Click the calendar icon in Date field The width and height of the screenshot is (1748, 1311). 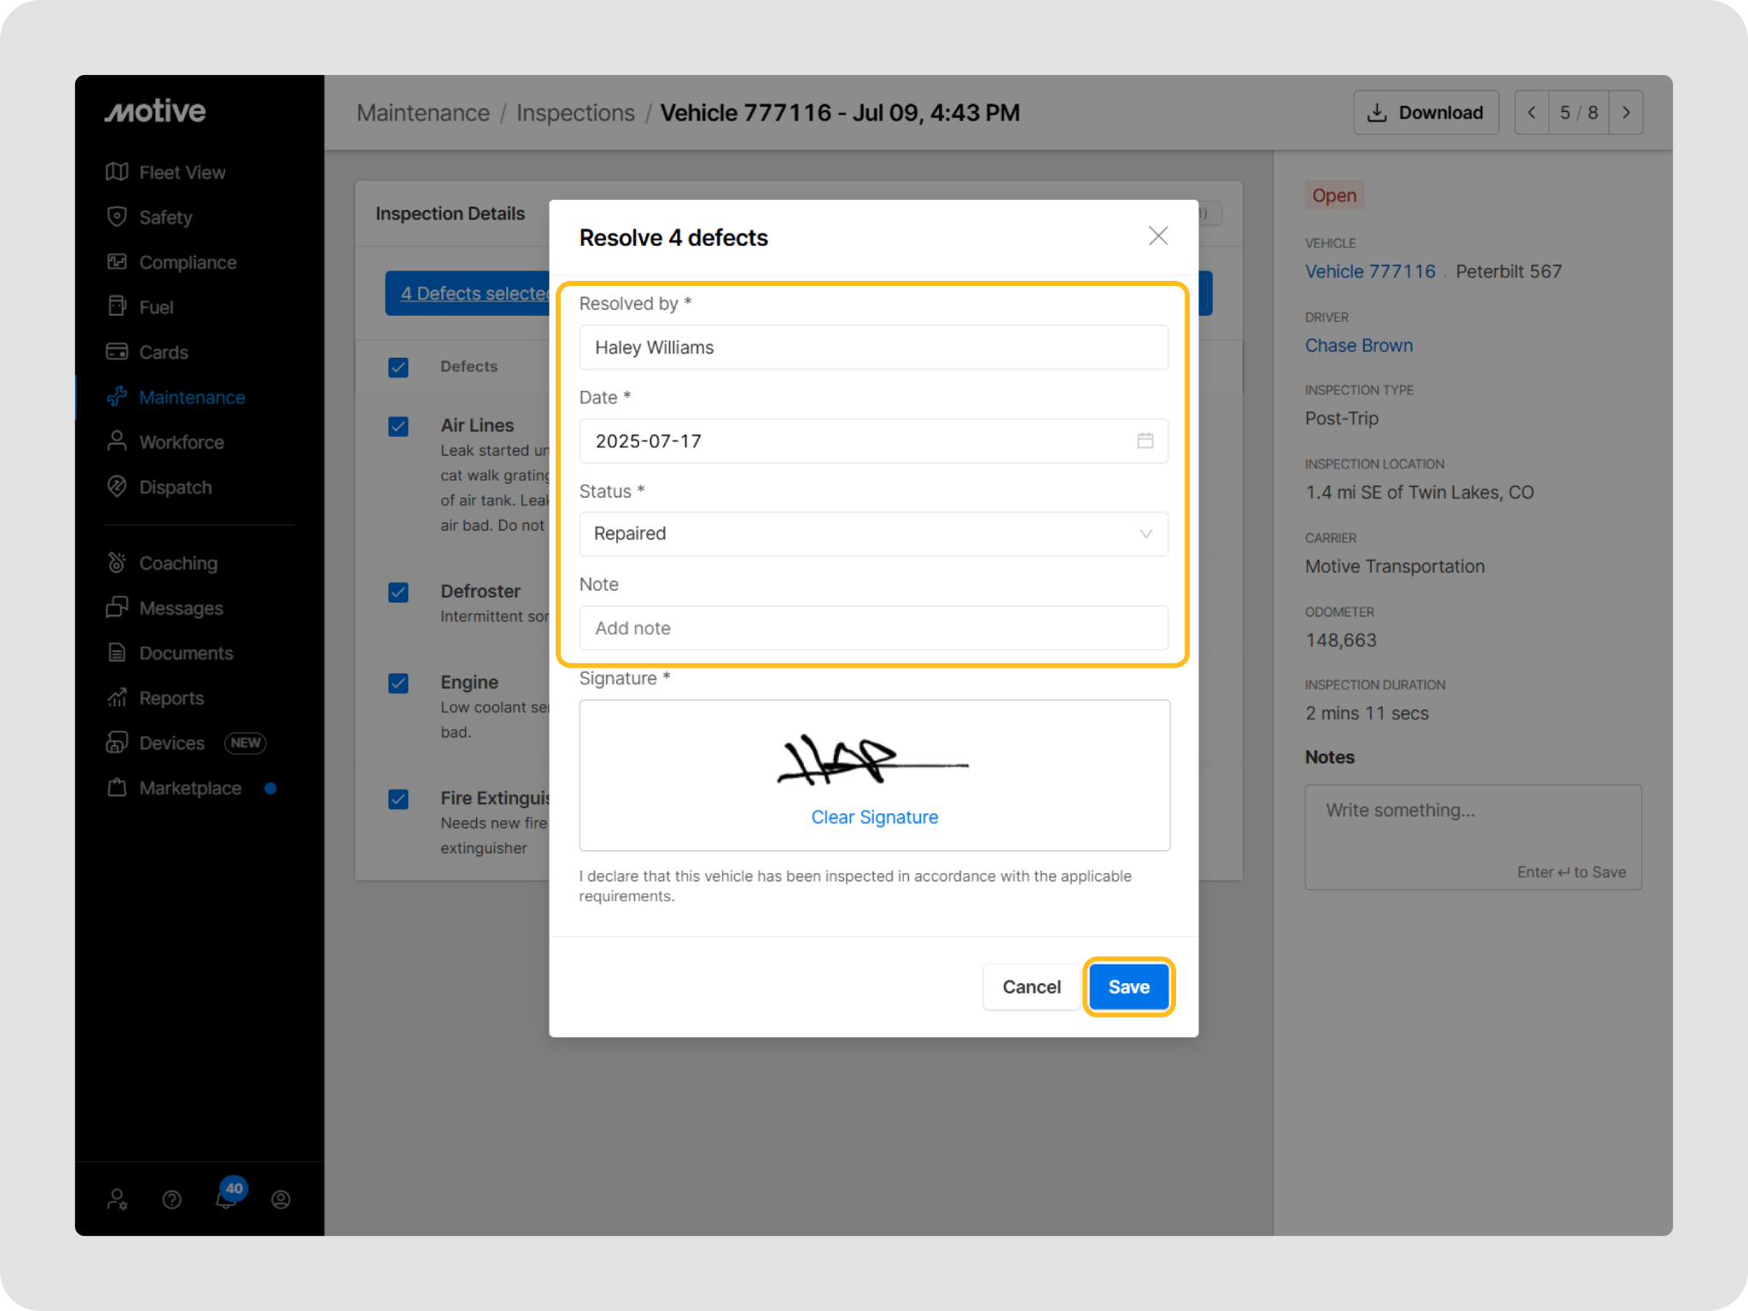(1145, 440)
